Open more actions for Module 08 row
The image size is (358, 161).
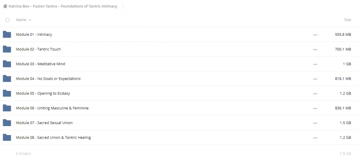tap(315, 138)
